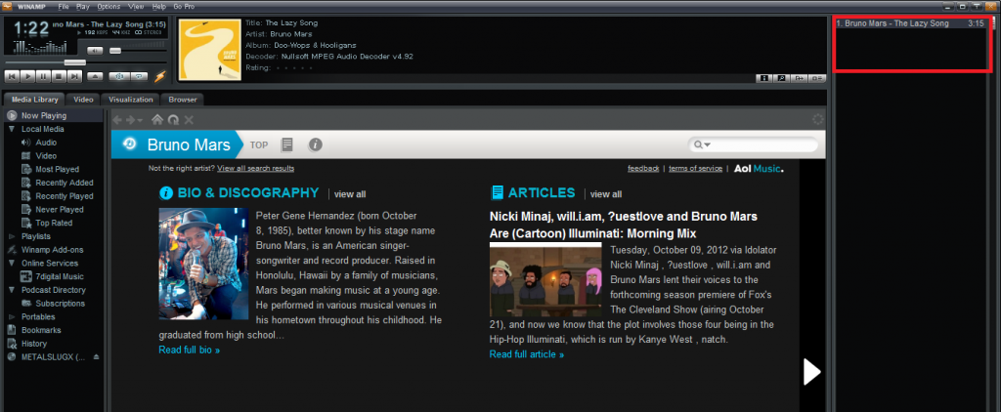Switch to the Video tab
This screenshot has width=1001, height=412.
coord(83,100)
